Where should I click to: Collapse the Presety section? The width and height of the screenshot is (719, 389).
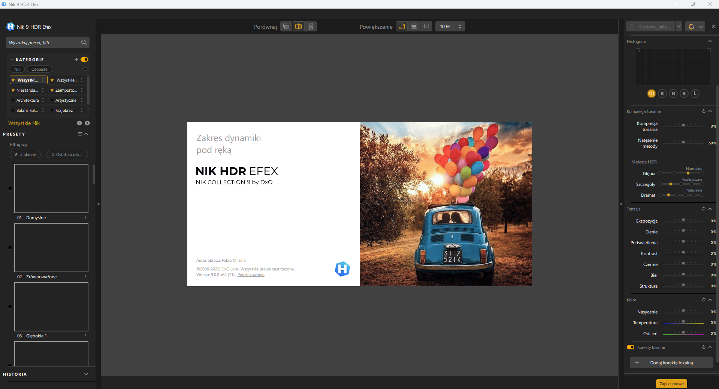click(87, 134)
